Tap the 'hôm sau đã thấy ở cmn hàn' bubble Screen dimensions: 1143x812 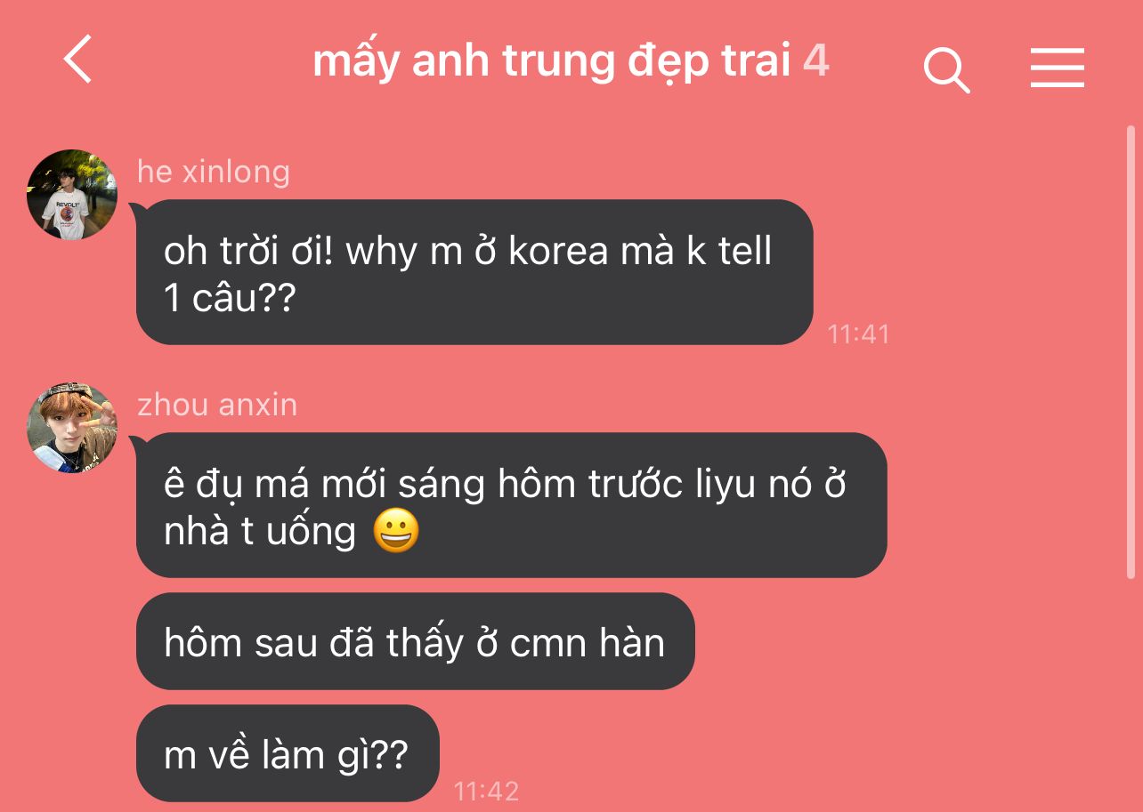click(415, 641)
